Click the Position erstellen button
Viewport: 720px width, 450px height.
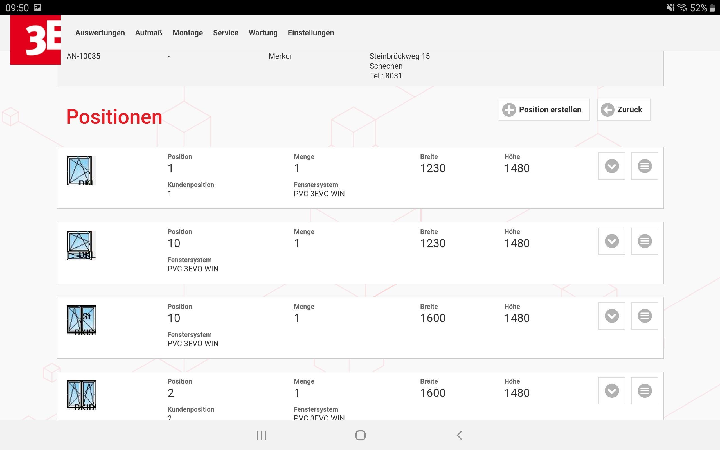click(544, 110)
